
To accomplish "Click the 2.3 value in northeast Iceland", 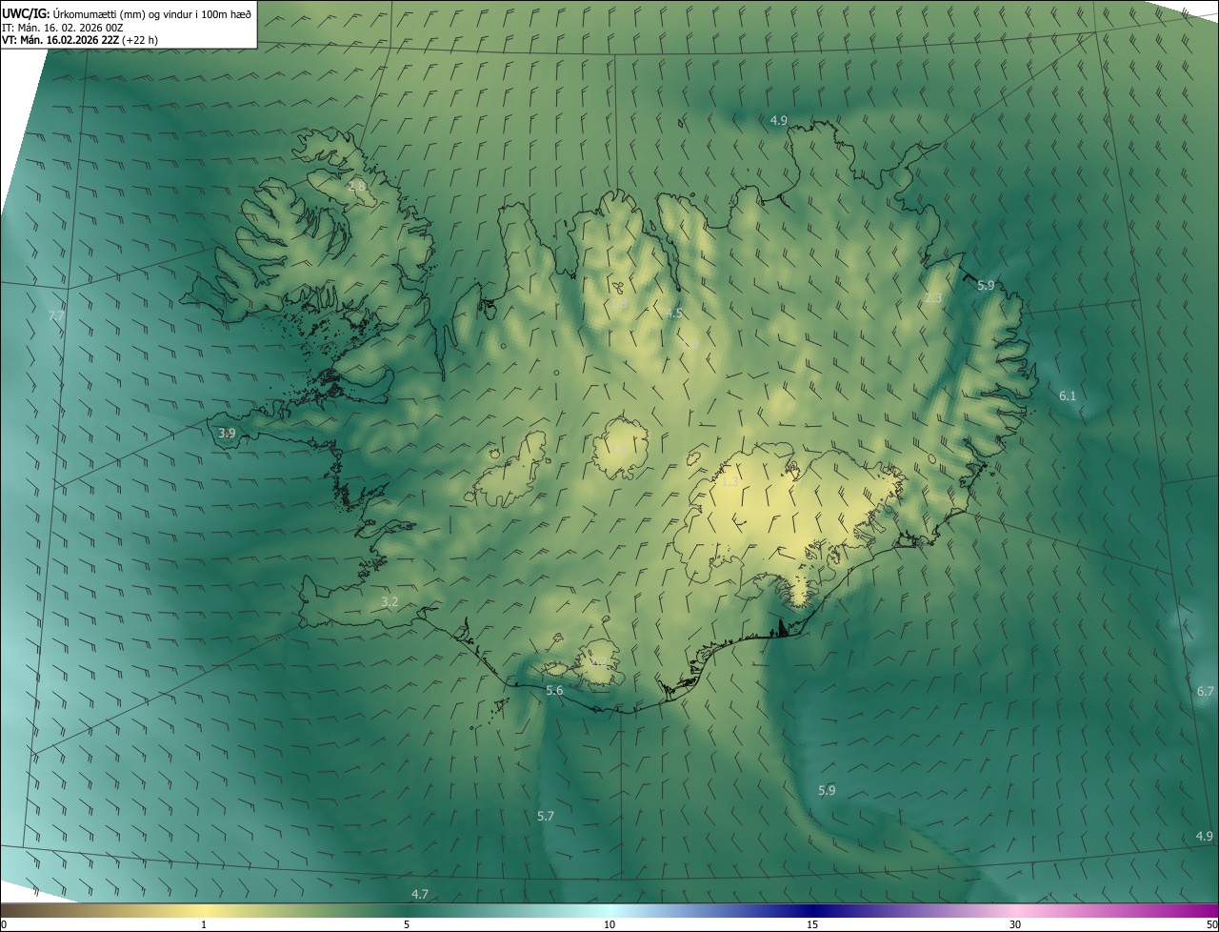I will pos(933,298).
